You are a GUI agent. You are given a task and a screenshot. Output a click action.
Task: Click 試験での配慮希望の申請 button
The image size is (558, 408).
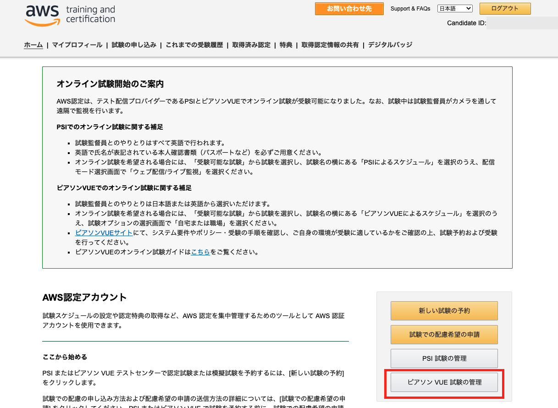[444, 335]
